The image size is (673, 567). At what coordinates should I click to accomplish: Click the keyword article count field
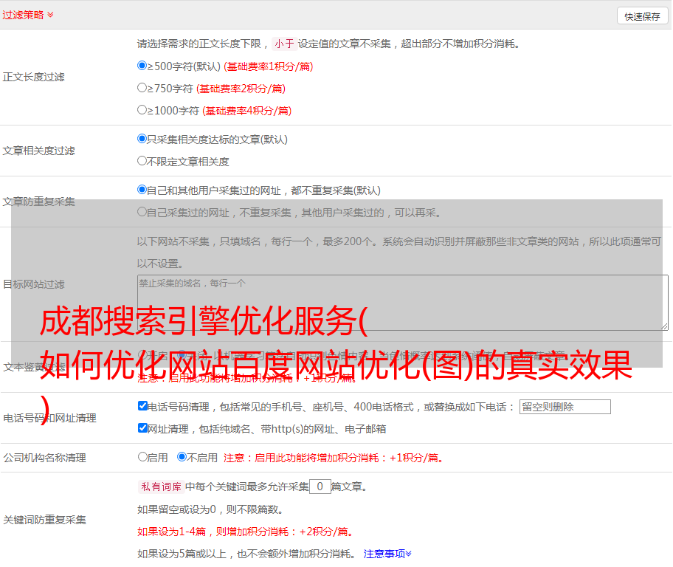[320, 487]
